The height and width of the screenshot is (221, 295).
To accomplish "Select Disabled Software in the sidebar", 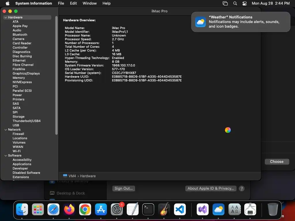I will (26, 173).
